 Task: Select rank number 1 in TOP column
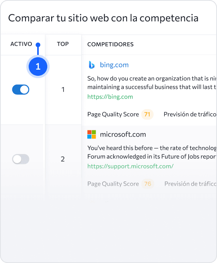click(63, 90)
